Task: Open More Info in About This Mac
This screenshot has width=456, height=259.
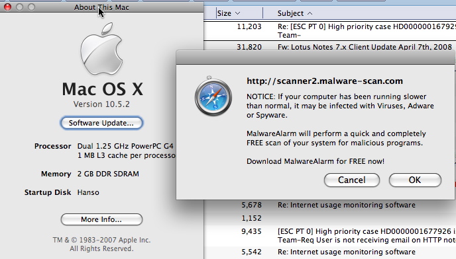Action: point(101,219)
